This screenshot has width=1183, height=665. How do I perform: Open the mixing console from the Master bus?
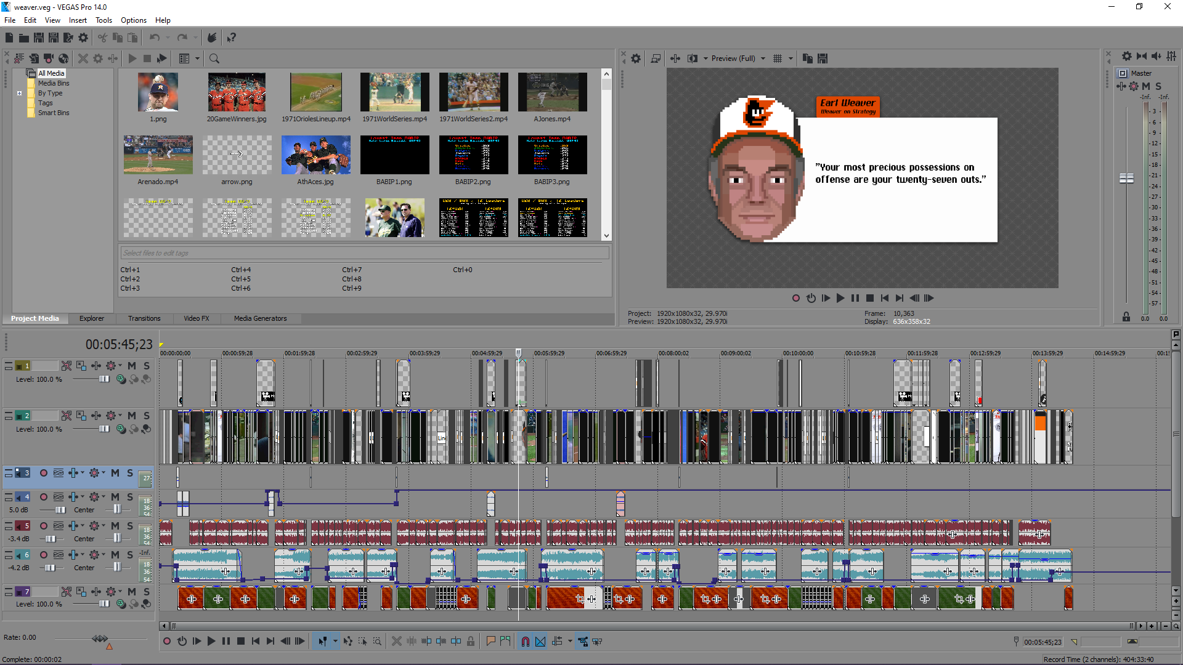click(x=1171, y=56)
